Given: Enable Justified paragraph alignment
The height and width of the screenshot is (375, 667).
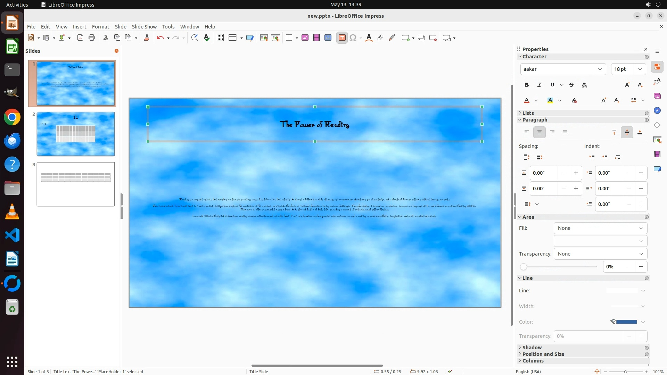Looking at the screenshot, I should [565, 132].
